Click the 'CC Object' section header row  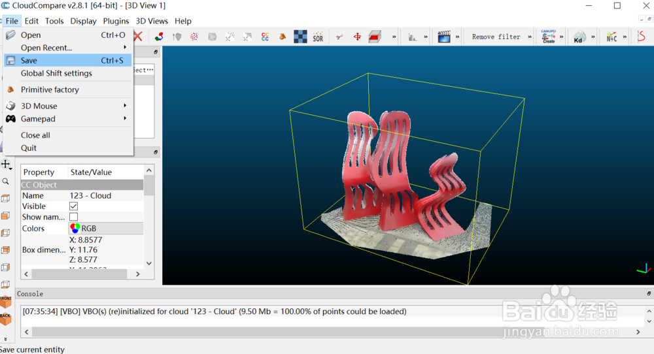click(x=82, y=184)
